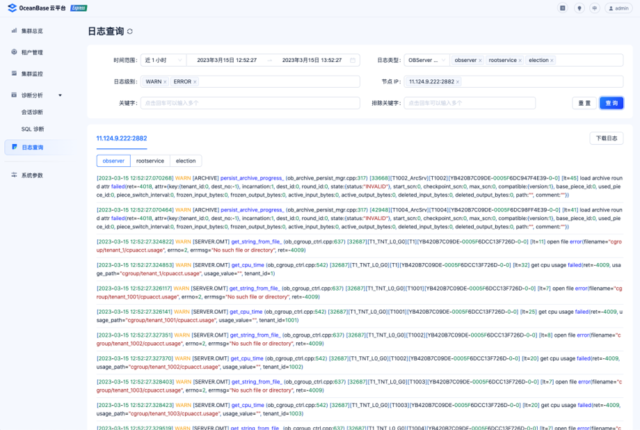
Task: Open the calendar icon in time range
Action: (x=353, y=60)
